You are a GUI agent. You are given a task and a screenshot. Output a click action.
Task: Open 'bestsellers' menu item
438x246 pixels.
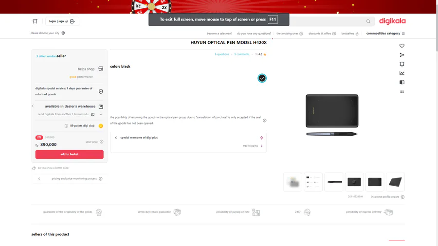[350, 34]
